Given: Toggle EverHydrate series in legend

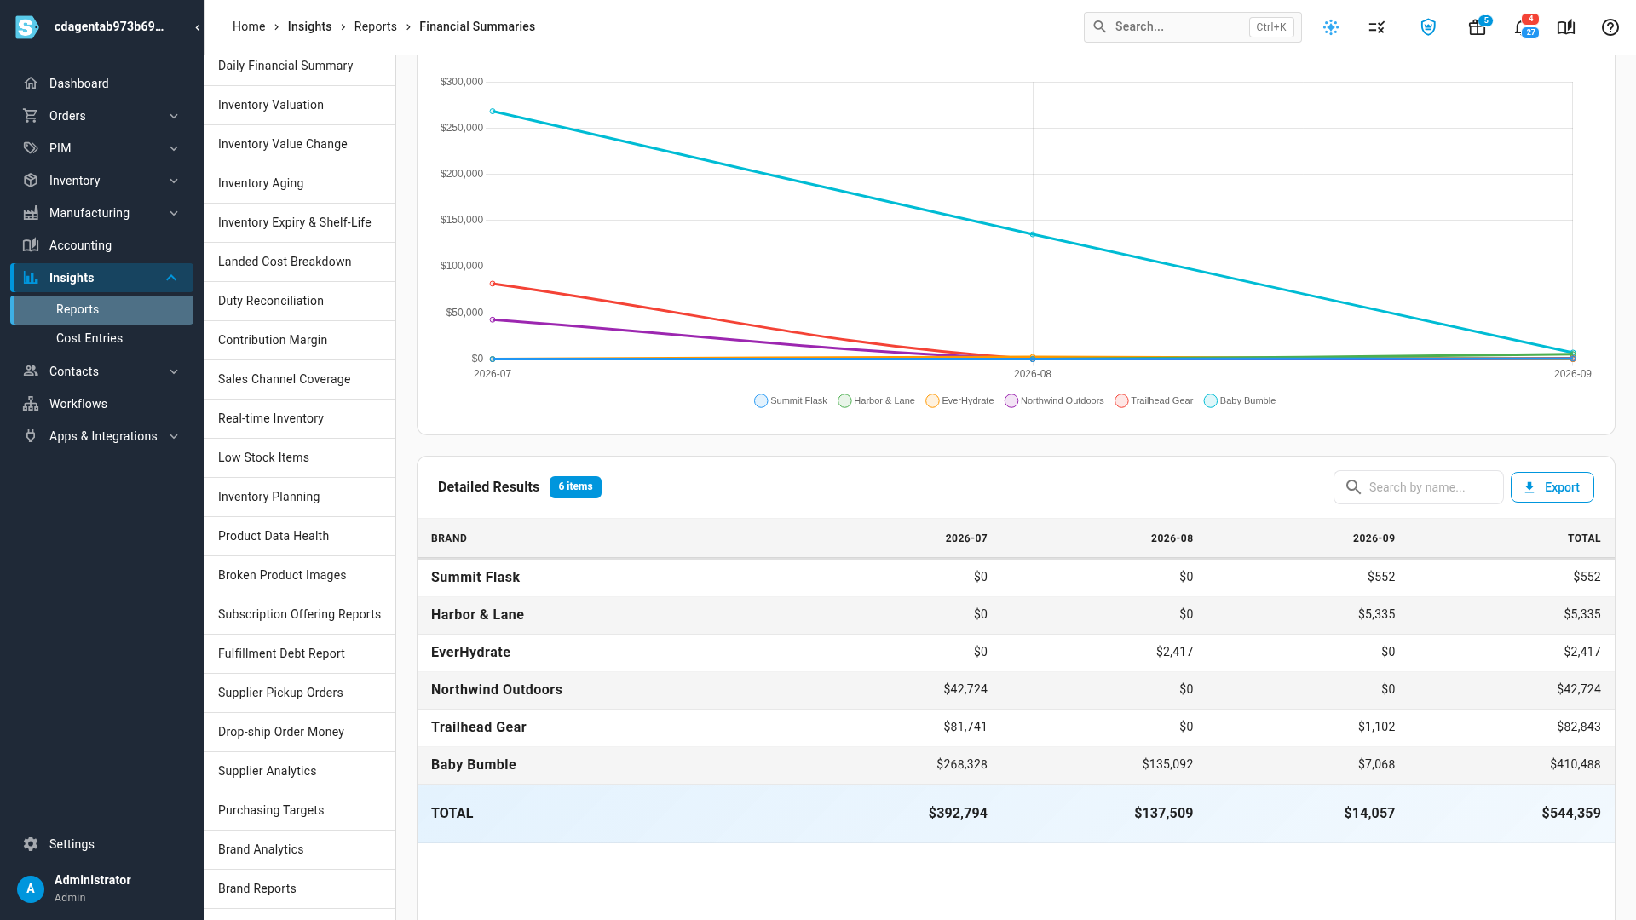Looking at the screenshot, I should (x=959, y=401).
